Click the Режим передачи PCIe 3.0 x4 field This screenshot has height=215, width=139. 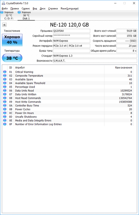tap(71, 46)
